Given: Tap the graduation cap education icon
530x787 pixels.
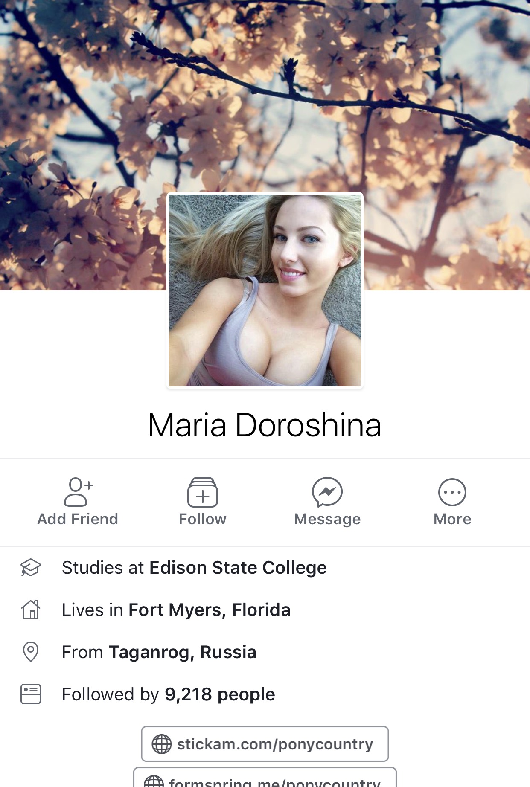Looking at the screenshot, I should (x=31, y=568).
